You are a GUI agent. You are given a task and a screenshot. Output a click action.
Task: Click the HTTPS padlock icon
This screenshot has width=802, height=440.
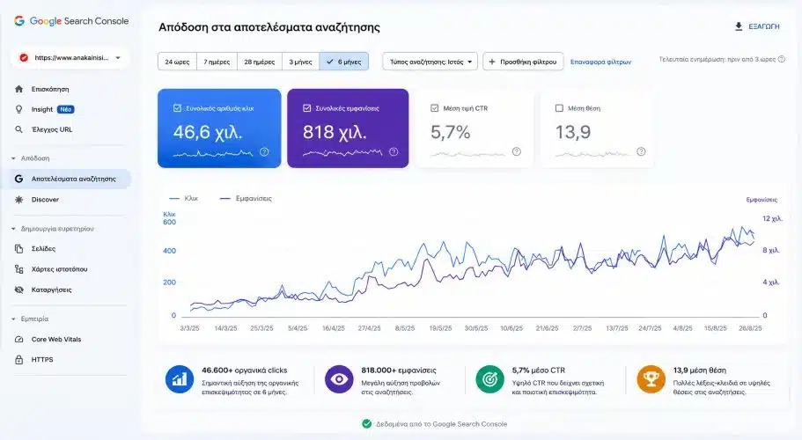(18, 360)
